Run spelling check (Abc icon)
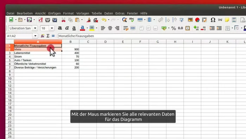Viewport: 246px width, 139px height. point(132,20)
